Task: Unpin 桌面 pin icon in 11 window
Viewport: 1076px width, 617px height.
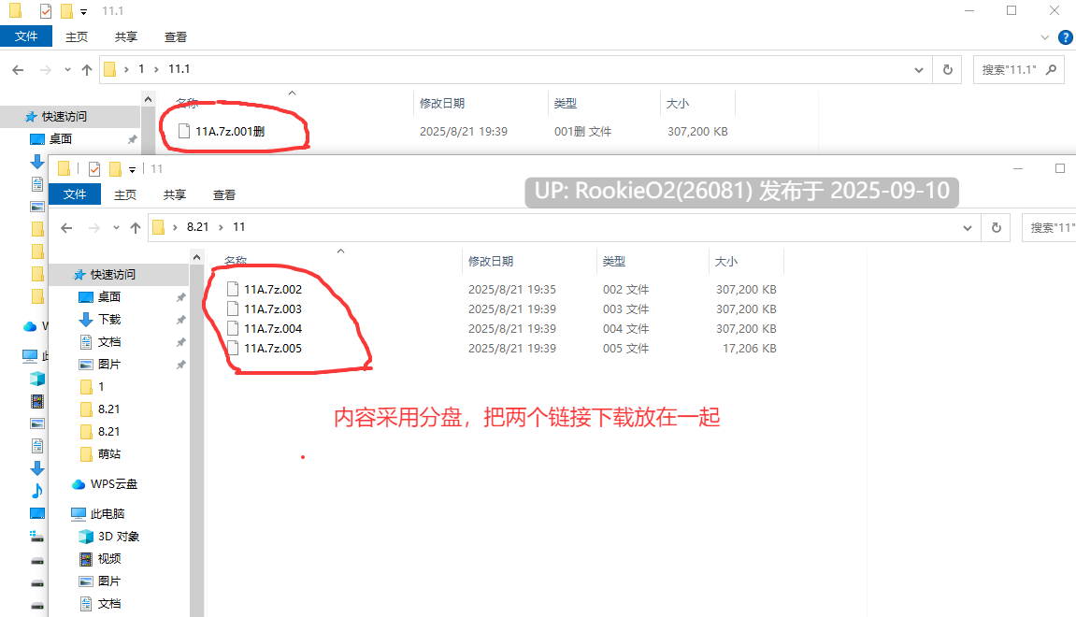Action: pos(180,297)
